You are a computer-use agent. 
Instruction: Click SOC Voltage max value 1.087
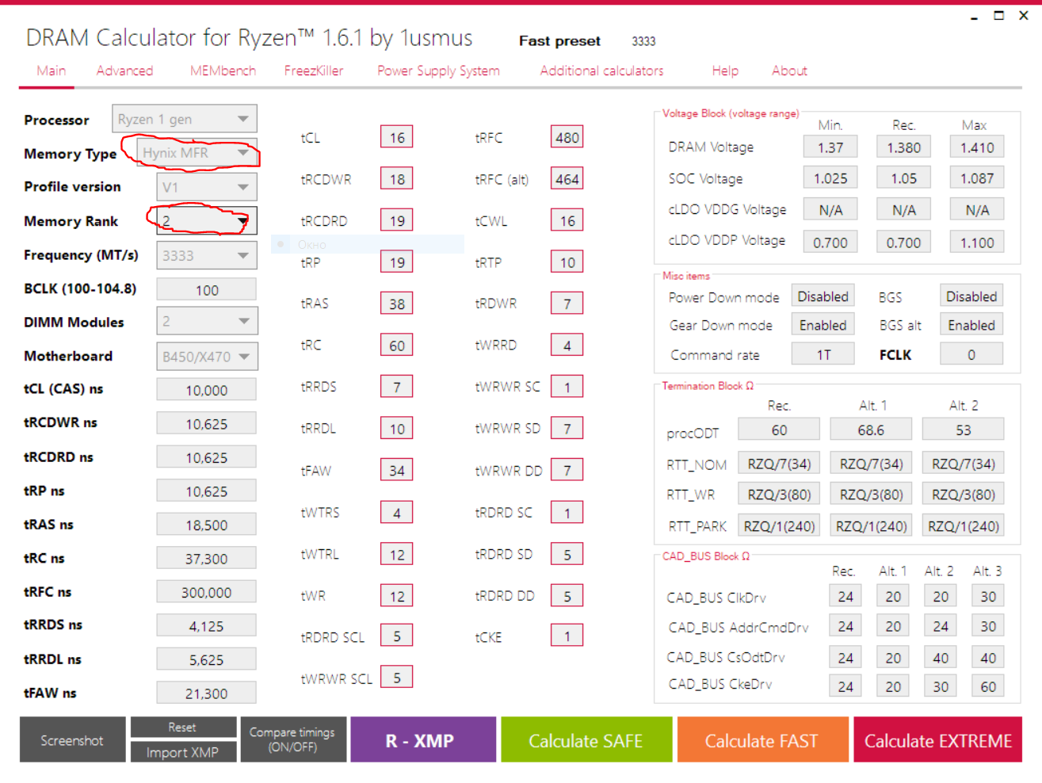click(977, 178)
